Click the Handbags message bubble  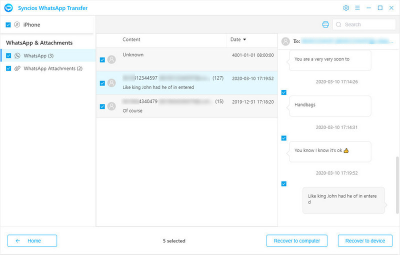pos(330,106)
